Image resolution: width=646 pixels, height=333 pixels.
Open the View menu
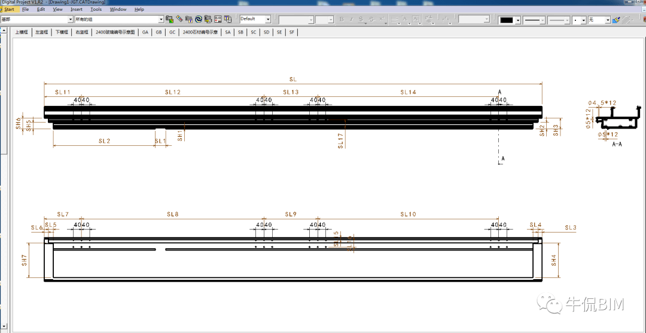click(58, 9)
